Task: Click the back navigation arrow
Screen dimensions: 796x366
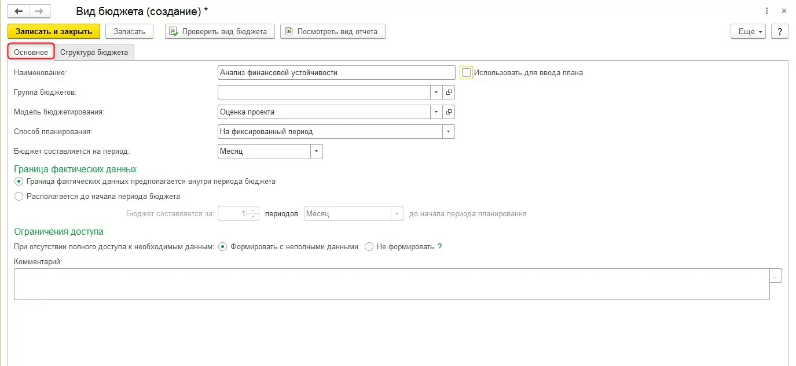Action: [19, 11]
